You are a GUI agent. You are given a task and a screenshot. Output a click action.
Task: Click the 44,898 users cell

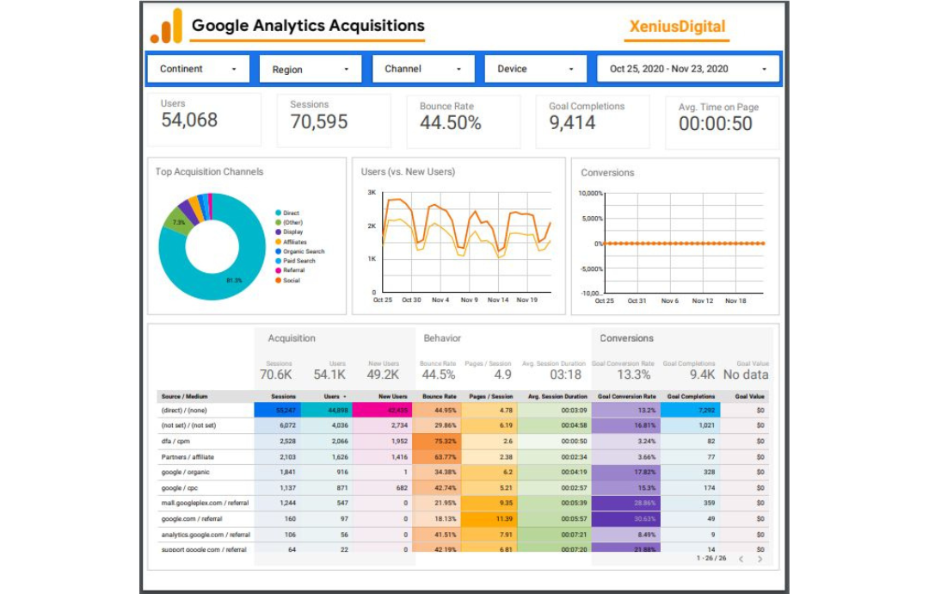(x=327, y=411)
